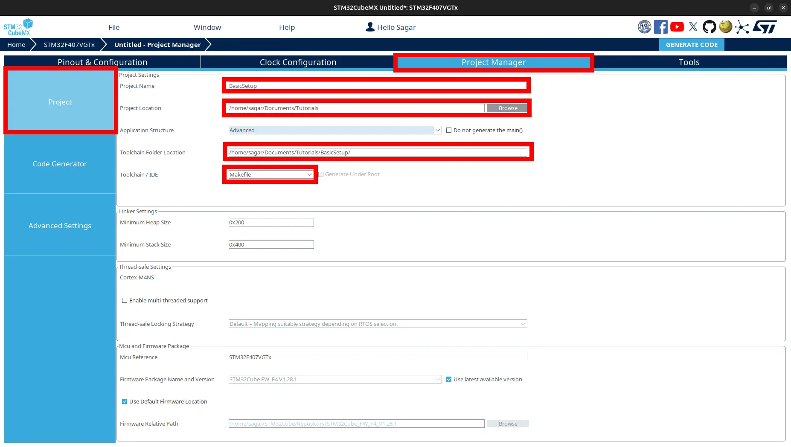Open the GitHub icon link

[709, 27]
